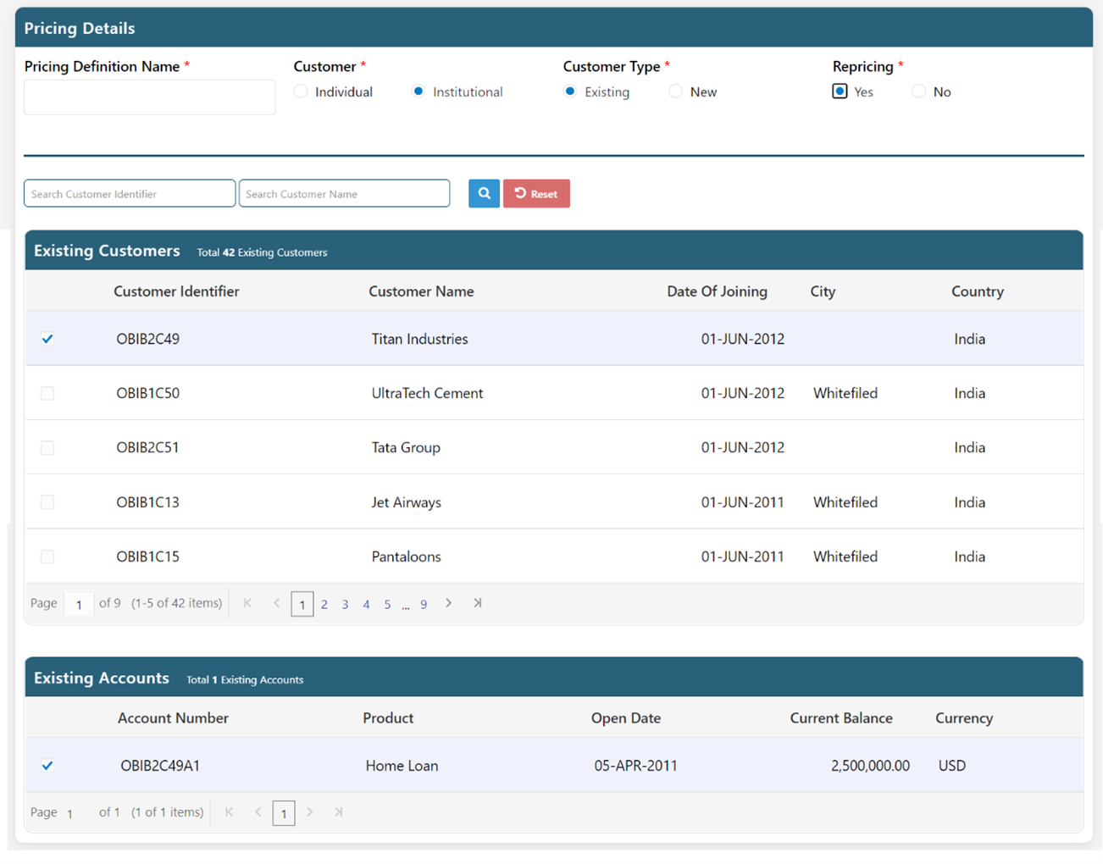Click the UltraTech Cement name cell

427,393
